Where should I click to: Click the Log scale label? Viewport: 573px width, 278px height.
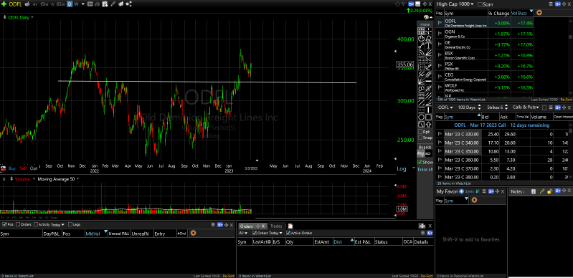click(402, 169)
